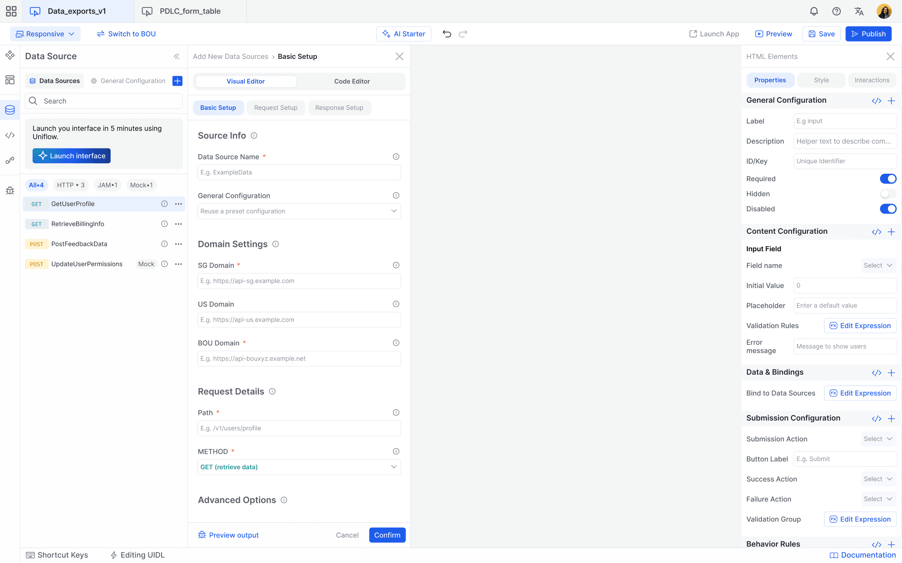Click the info icon next to SG Domain
The height and width of the screenshot is (563, 902).
[396, 265]
